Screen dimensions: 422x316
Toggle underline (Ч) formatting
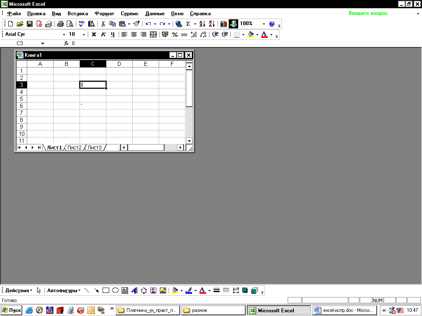click(x=113, y=35)
